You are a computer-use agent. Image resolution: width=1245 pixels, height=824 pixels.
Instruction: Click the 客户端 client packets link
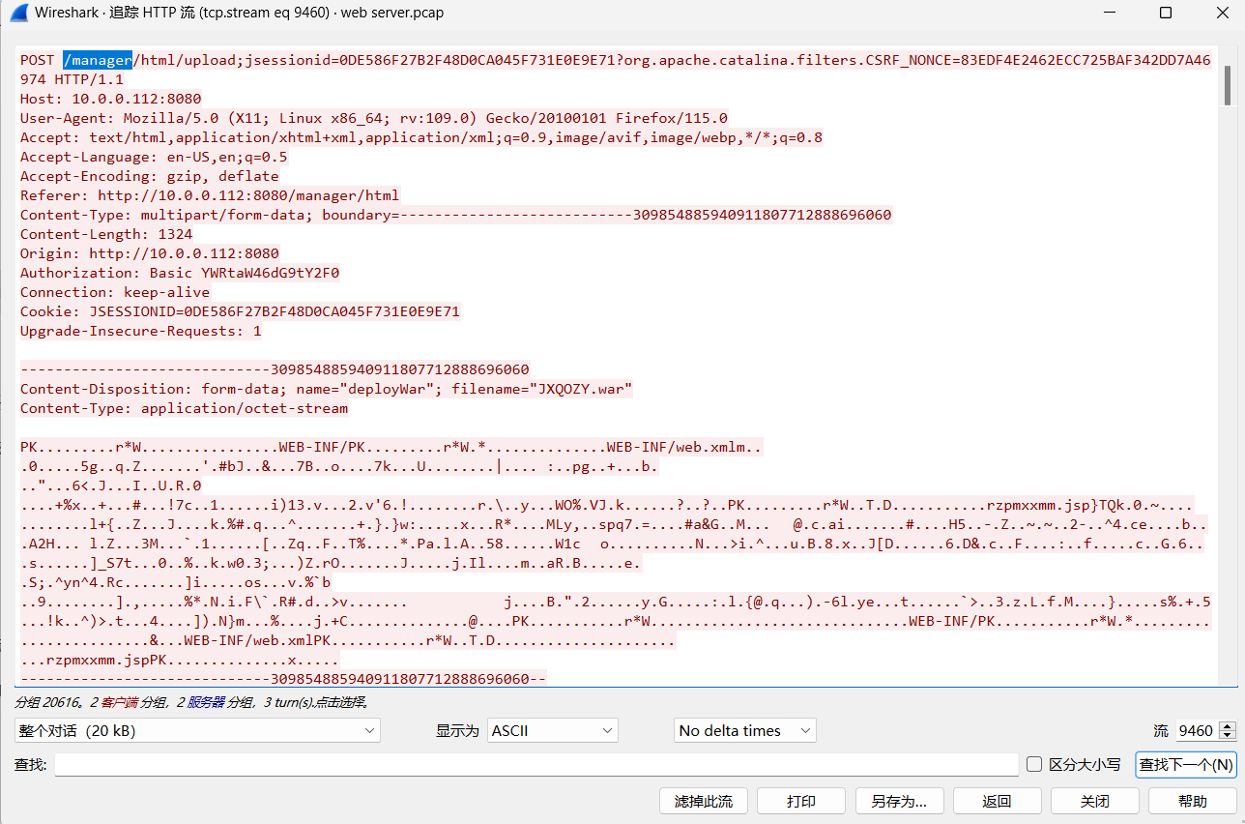119,703
